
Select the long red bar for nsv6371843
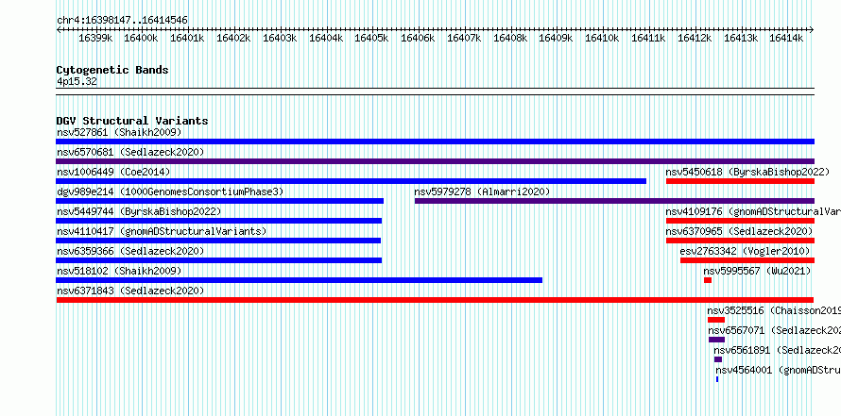click(435, 300)
